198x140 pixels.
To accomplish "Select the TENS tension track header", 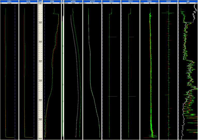I will click(149, 1).
